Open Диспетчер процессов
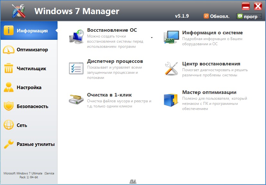This screenshot has width=266, height=185. pos(115,61)
